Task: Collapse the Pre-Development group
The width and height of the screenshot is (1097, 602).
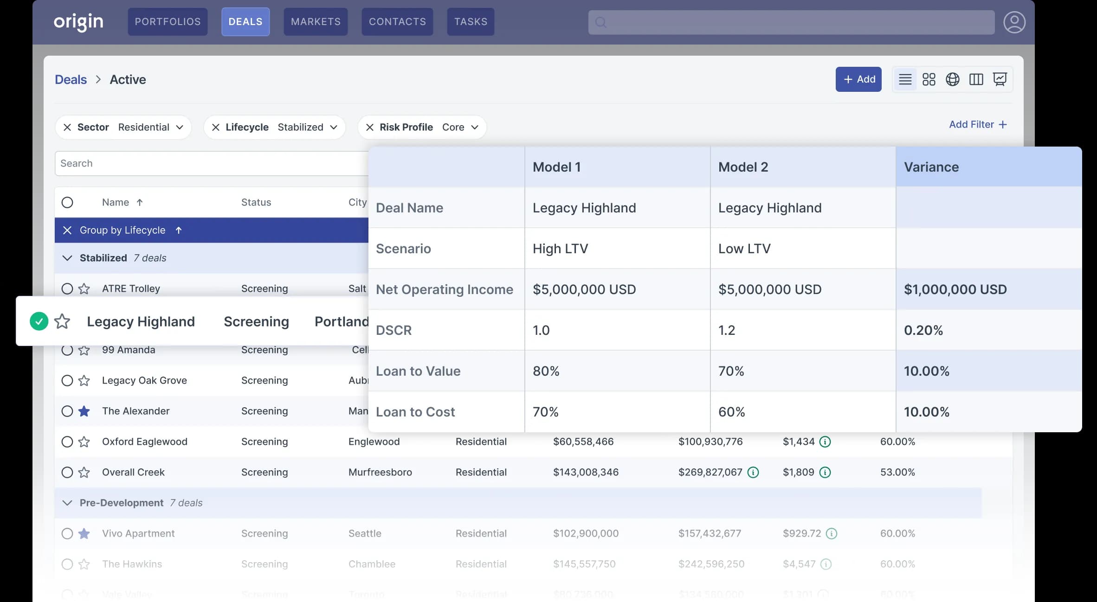Action: pos(67,503)
